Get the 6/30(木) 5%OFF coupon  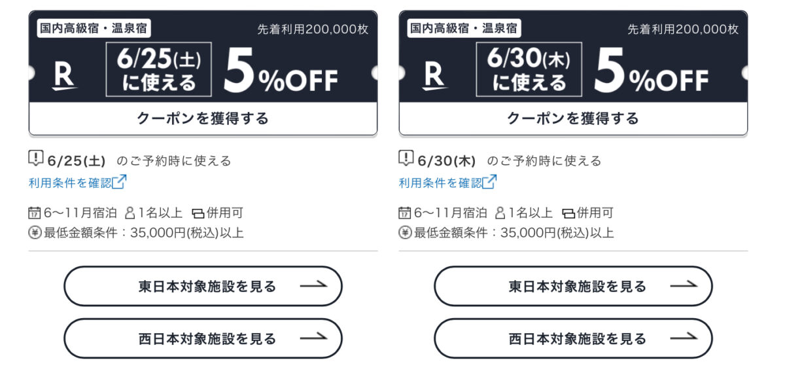pyautogui.click(x=573, y=118)
